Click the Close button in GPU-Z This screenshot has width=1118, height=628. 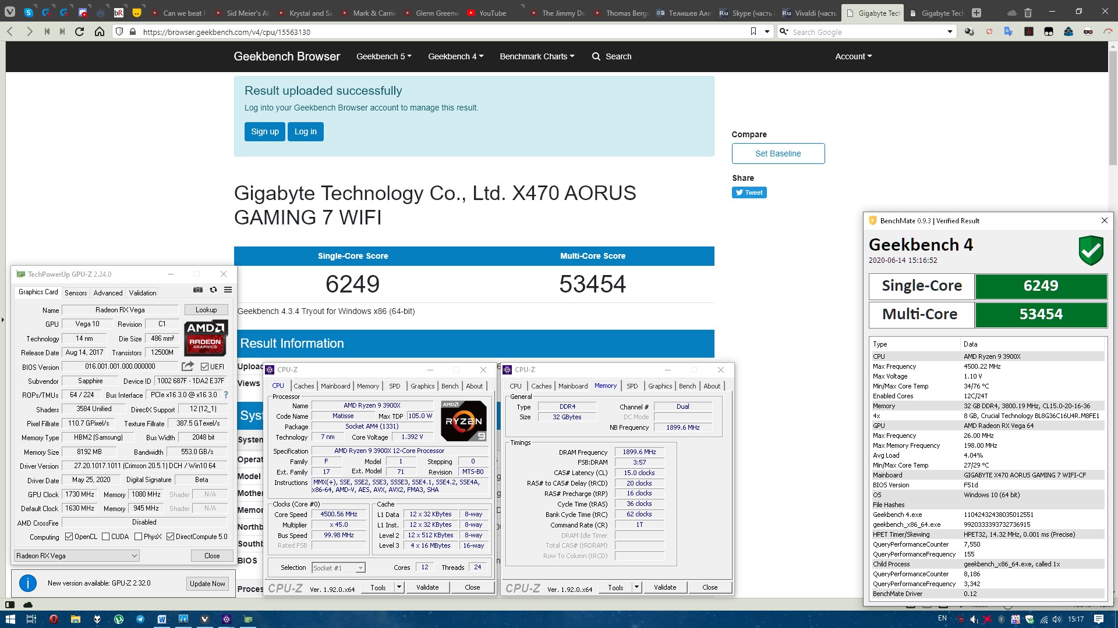coord(212,556)
